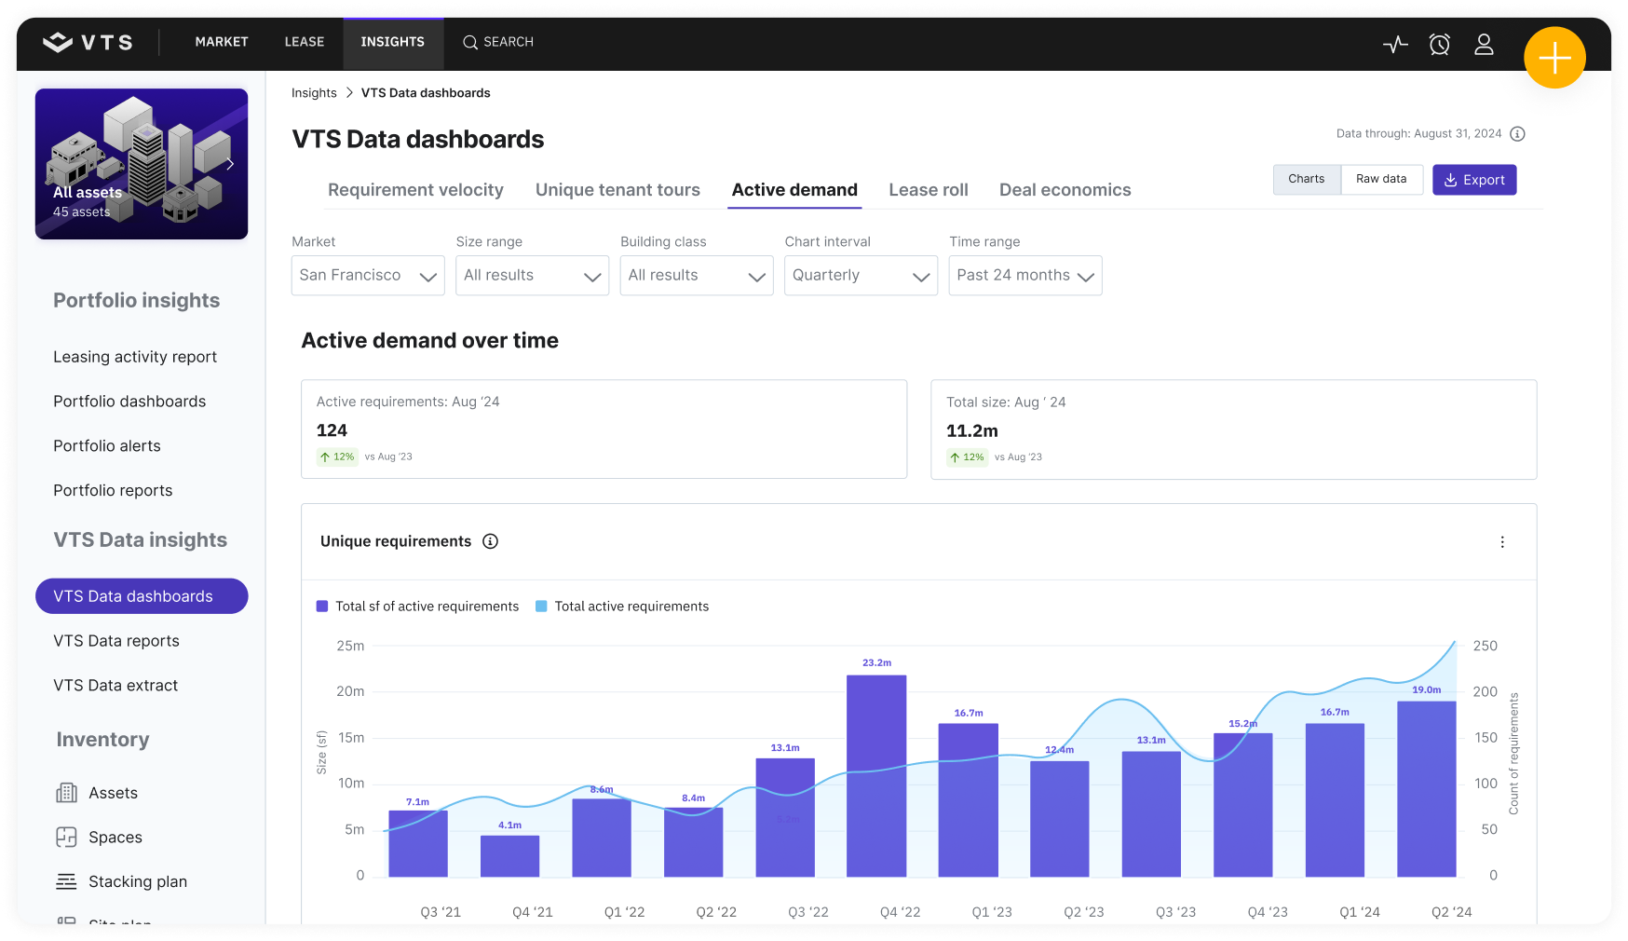This screenshot has height=941, width=1628.
Task: Click the purple Total sf legend swatch
Action: click(x=322, y=607)
